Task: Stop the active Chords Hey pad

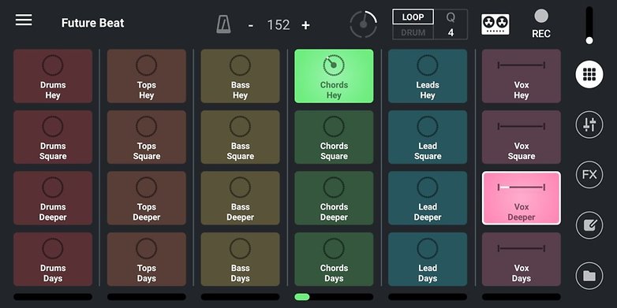Action: tap(334, 76)
